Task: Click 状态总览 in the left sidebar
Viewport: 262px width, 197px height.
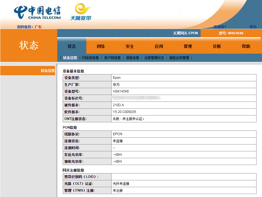Action: [48, 71]
